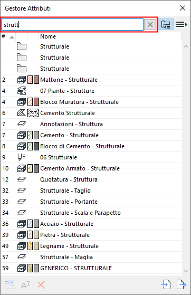
Task: Select '07 Piante - Strutture' row name
Action: (67, 91)
